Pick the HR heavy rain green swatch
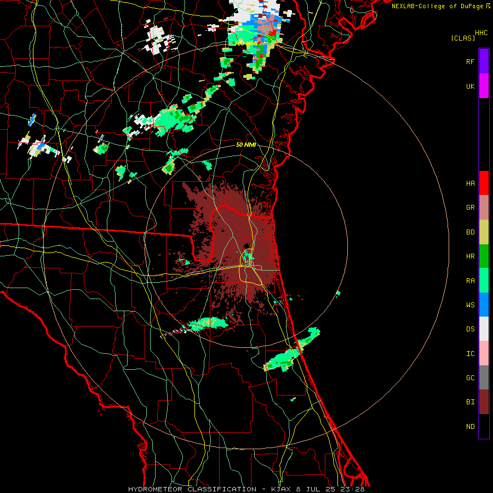 (x=484, y=256)
